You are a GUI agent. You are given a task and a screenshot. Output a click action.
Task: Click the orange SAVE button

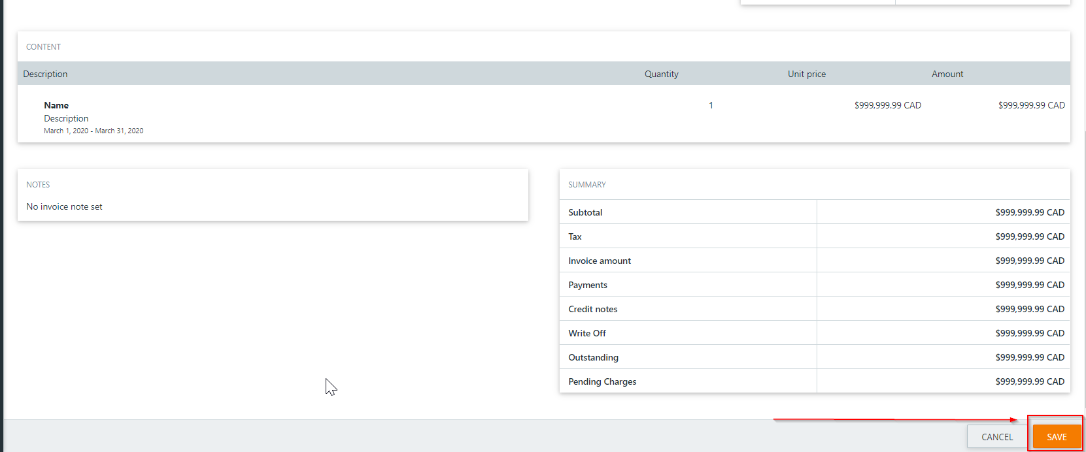click(x=1057, y=437)
